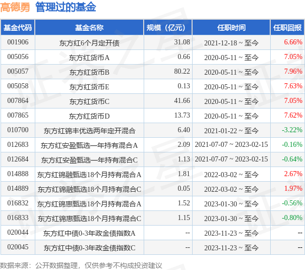This screenshot has height=270, width=305.
Task: Click size value 31.08
Action: pos(182,42)
